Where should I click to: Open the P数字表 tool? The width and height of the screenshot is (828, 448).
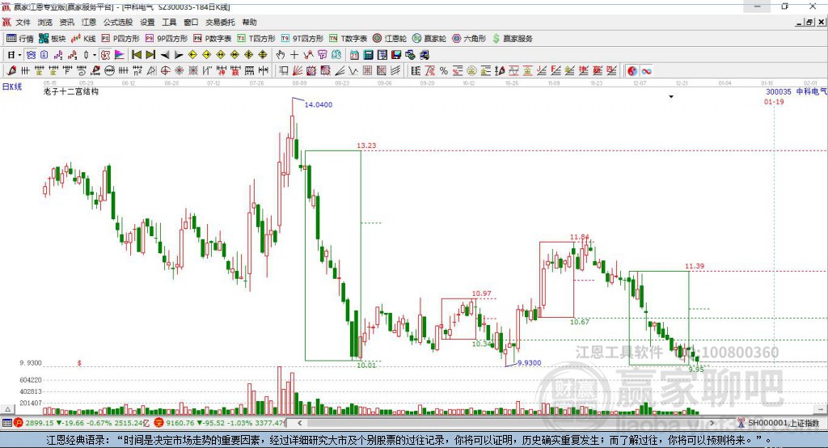pos(213,38)
